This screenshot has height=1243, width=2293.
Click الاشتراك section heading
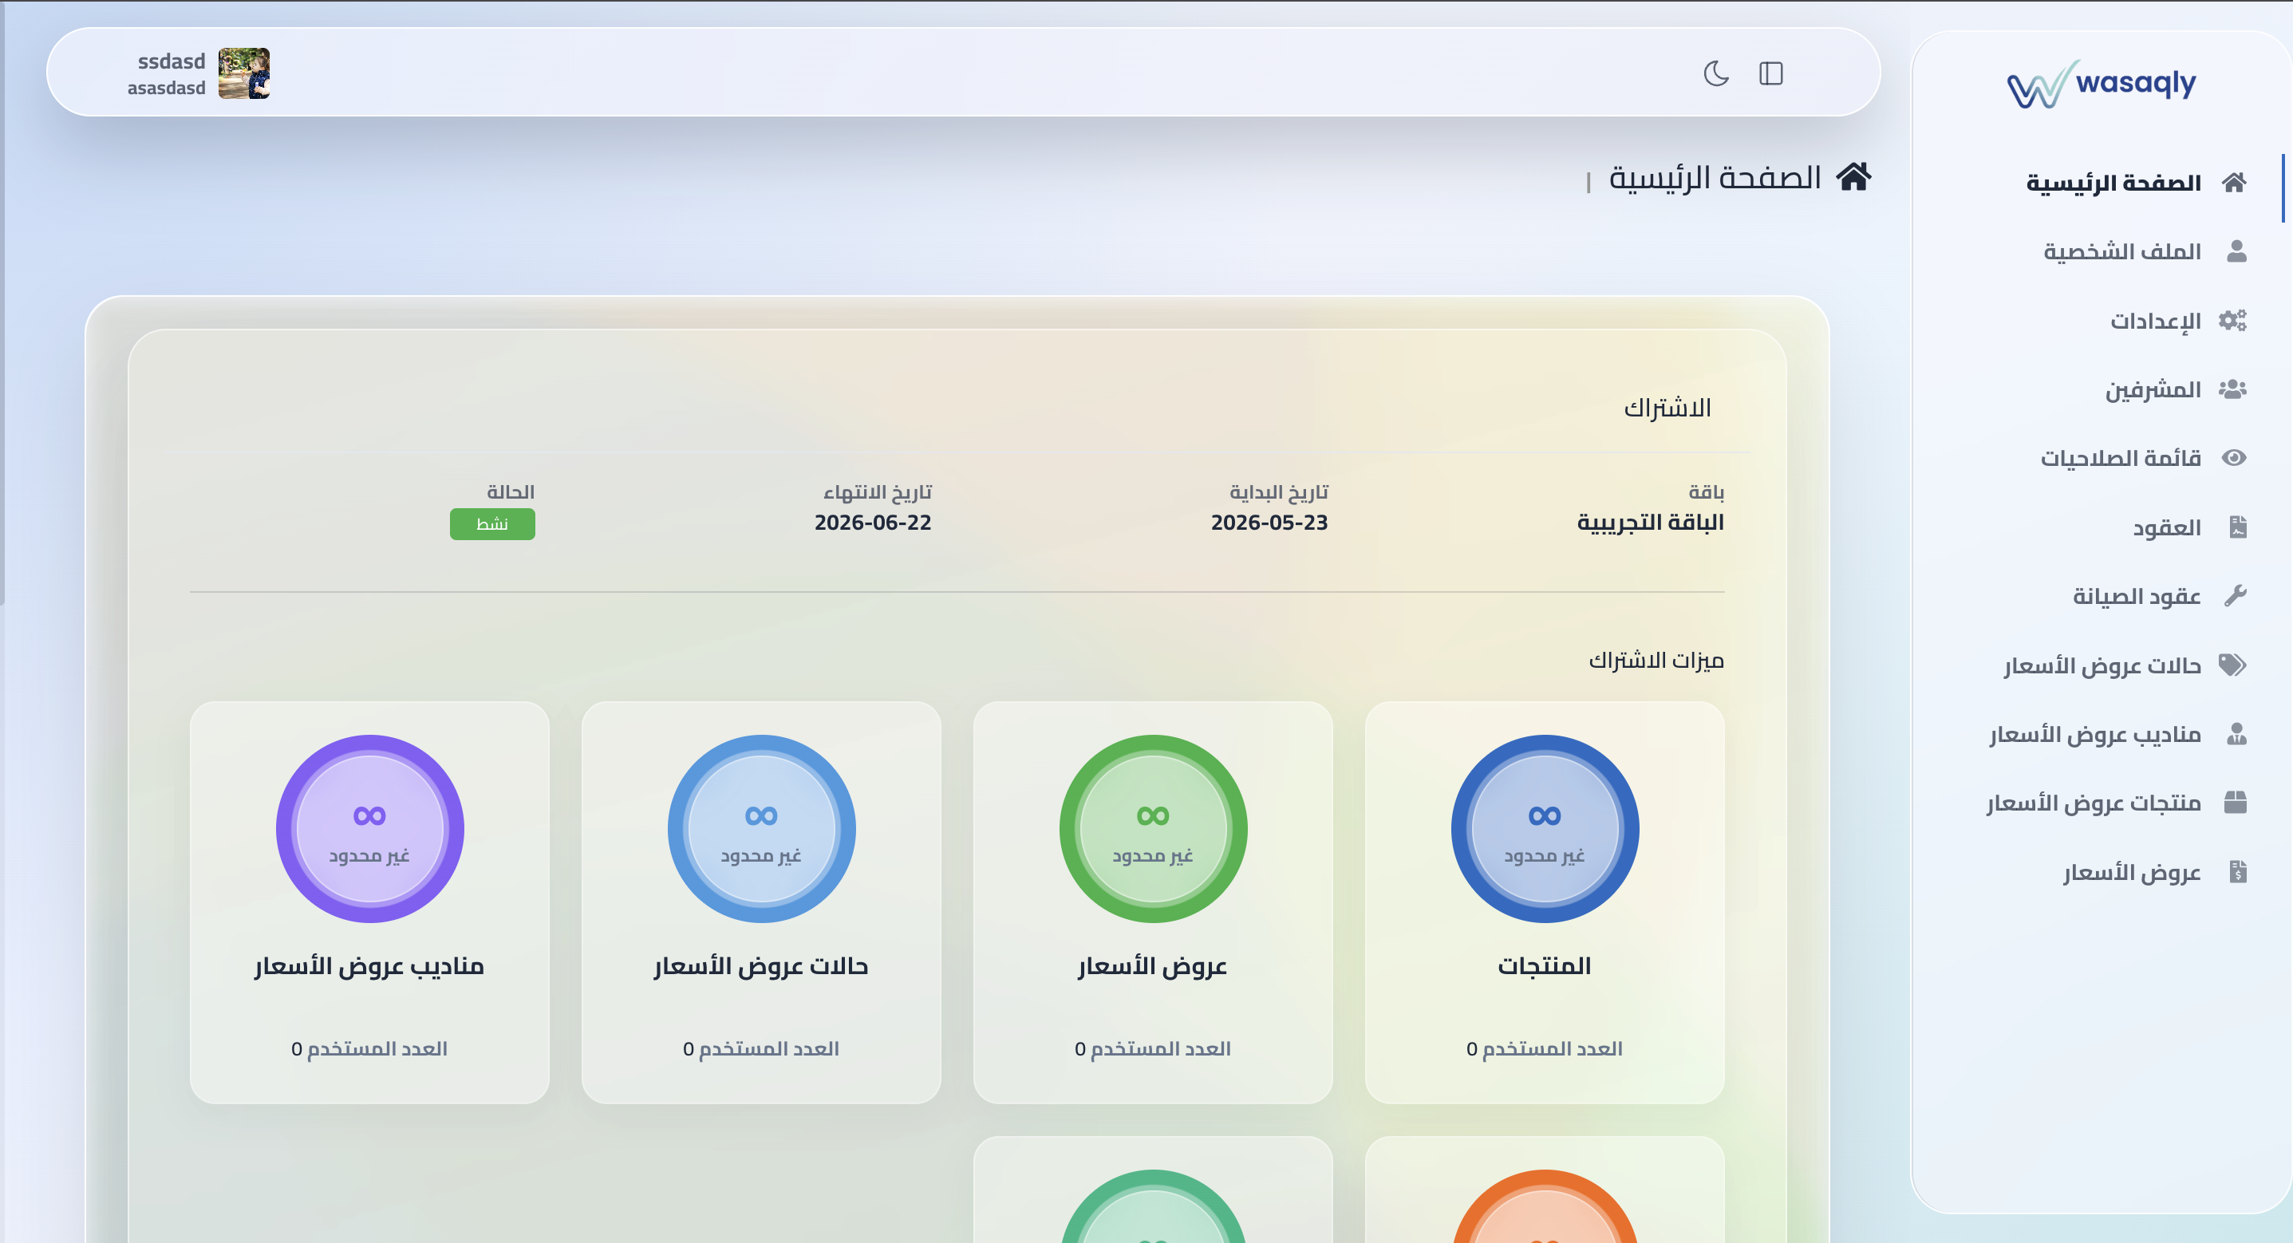click(x=1667, y=407)
